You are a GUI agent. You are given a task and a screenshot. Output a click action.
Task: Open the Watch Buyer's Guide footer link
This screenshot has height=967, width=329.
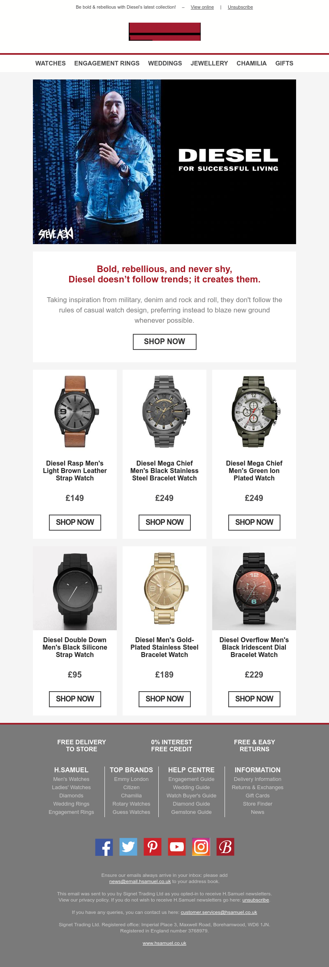click(191, 796)
